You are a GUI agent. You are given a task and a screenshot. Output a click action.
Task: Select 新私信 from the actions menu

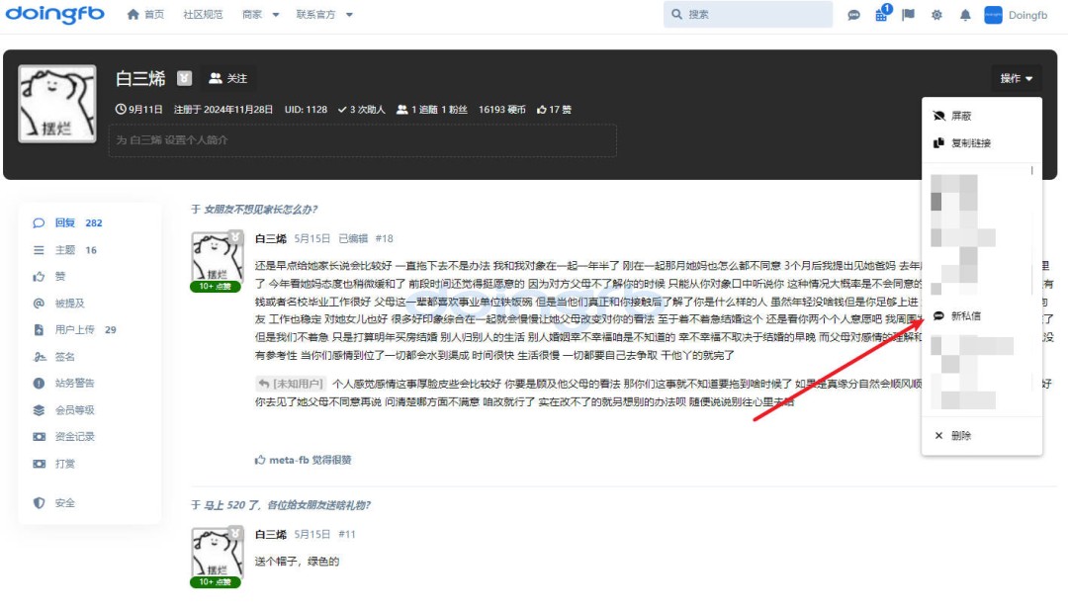[x=965, y=316]
